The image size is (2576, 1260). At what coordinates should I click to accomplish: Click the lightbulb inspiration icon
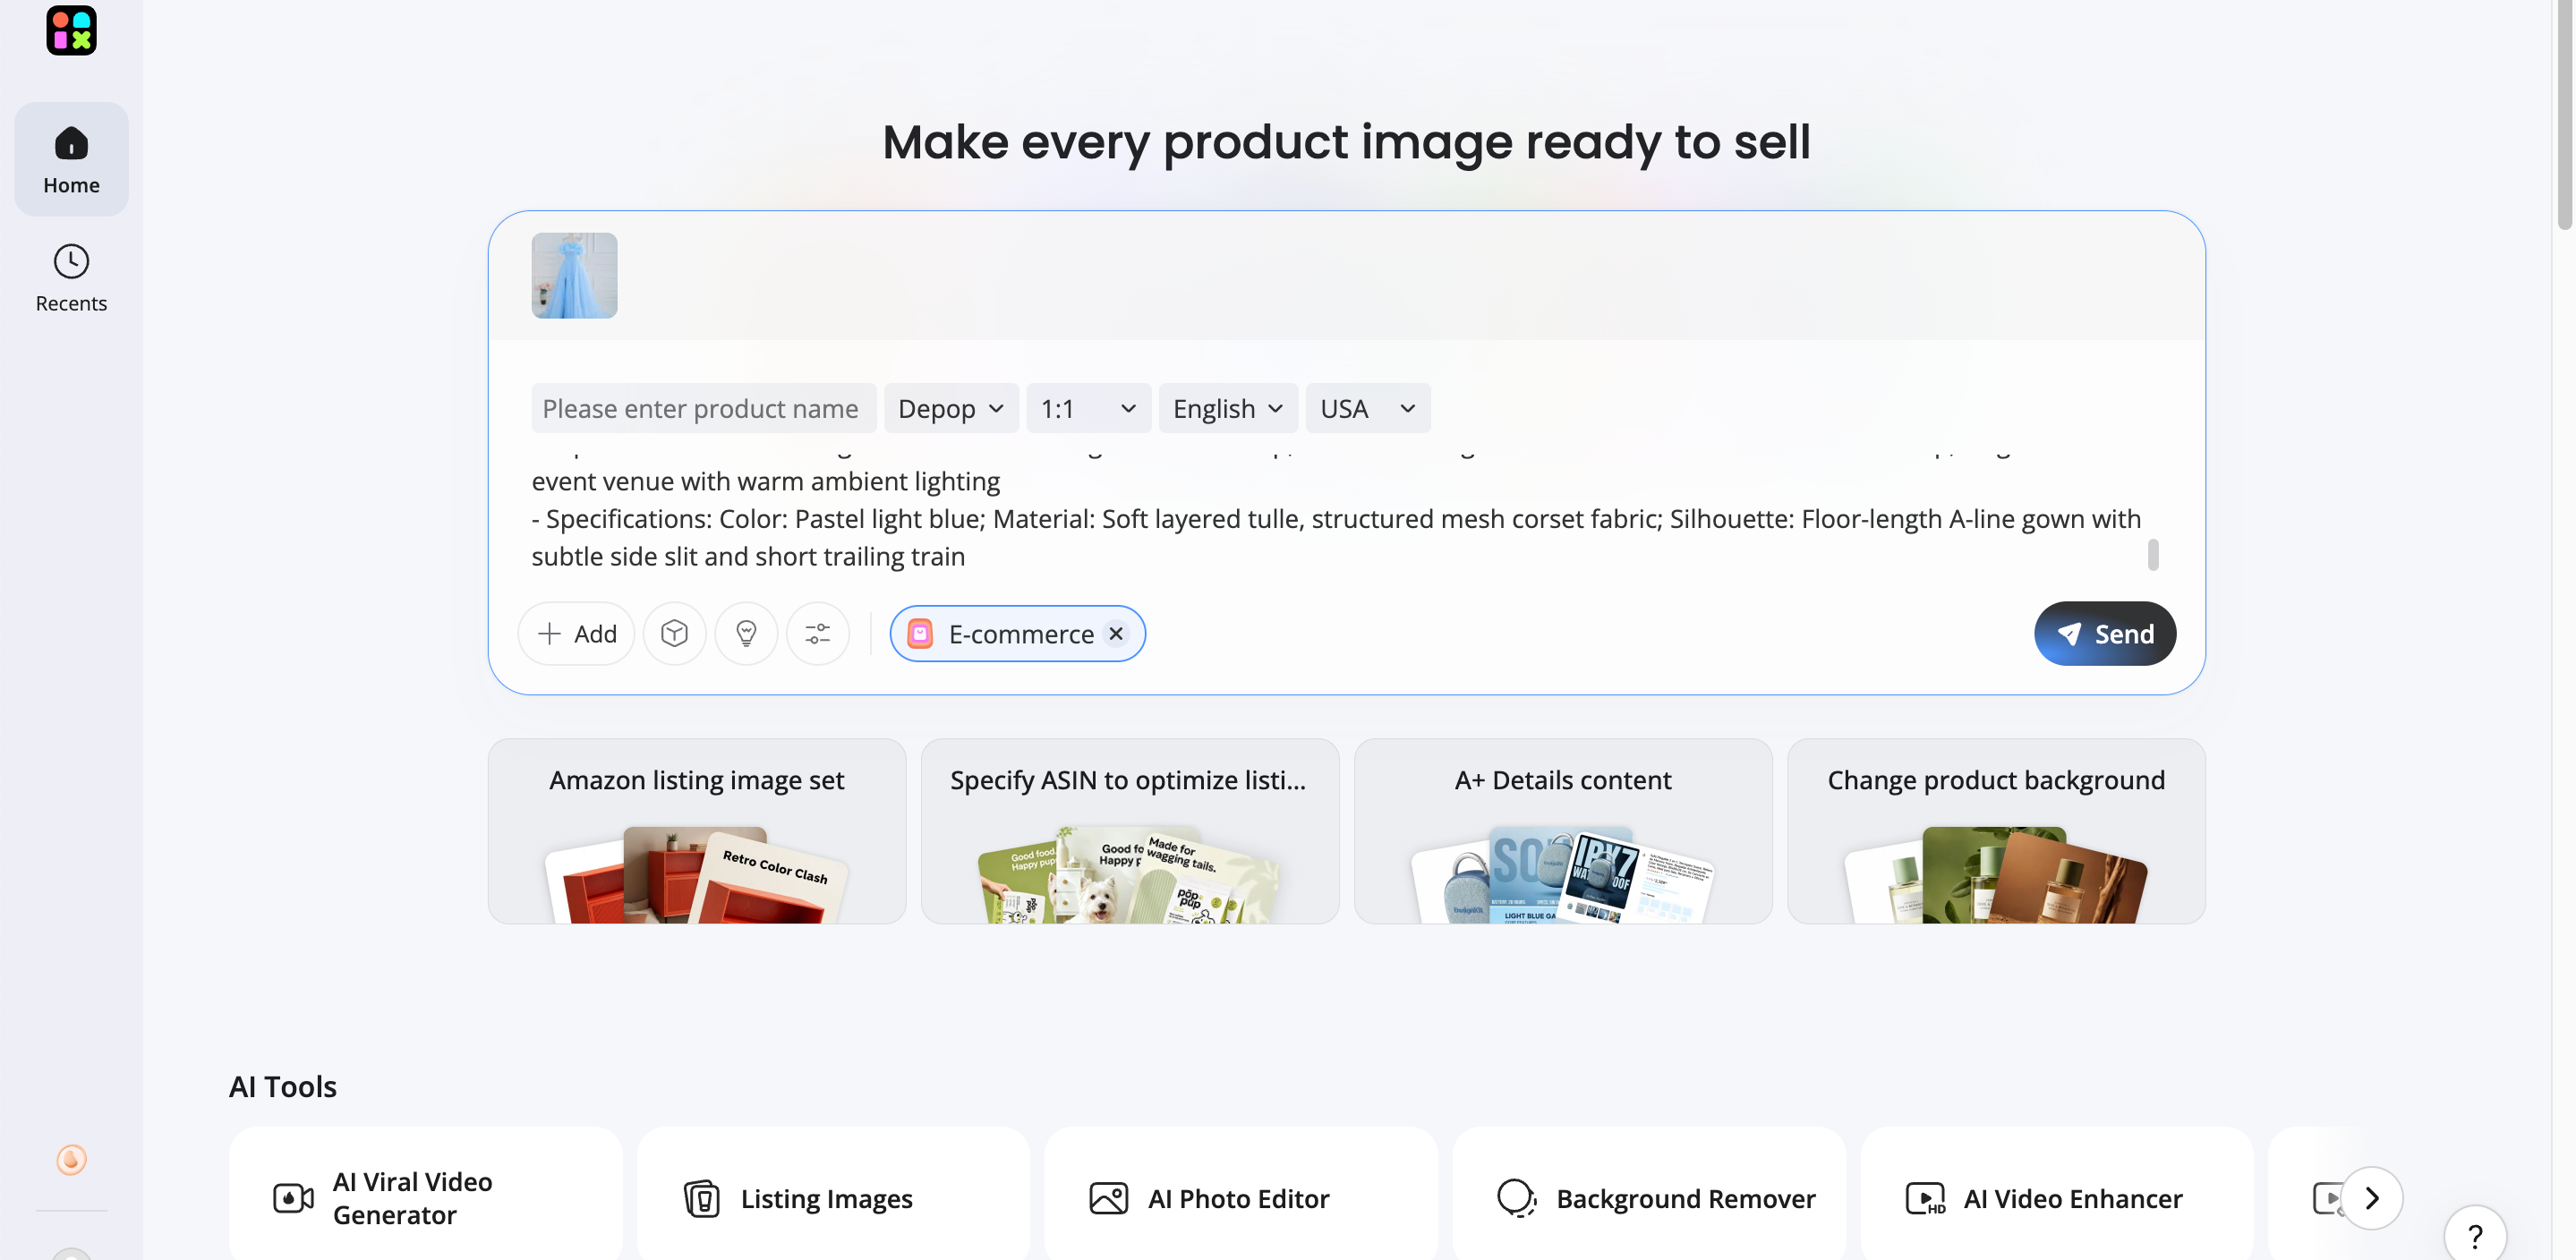tap(746, 634)
